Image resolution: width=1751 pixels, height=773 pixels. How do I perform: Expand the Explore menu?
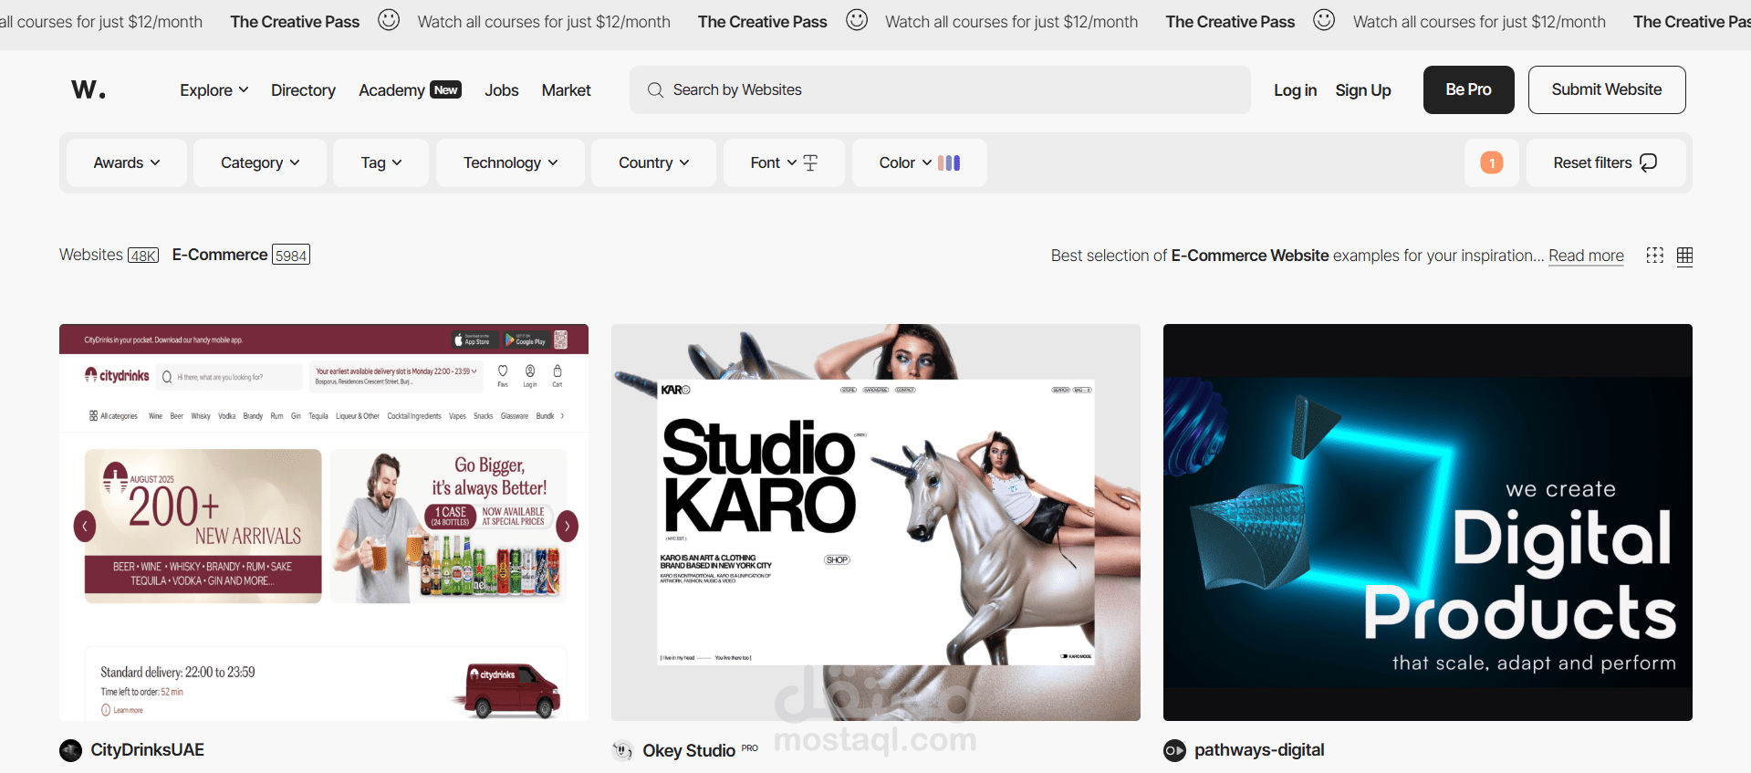(214, 89)
